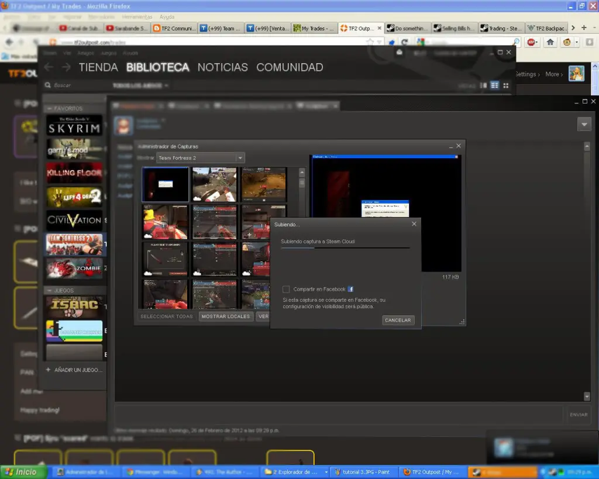Click the Firefox home button
Image resolution: width=599 pixels, height=479 pixels.
tap(550, 42)
